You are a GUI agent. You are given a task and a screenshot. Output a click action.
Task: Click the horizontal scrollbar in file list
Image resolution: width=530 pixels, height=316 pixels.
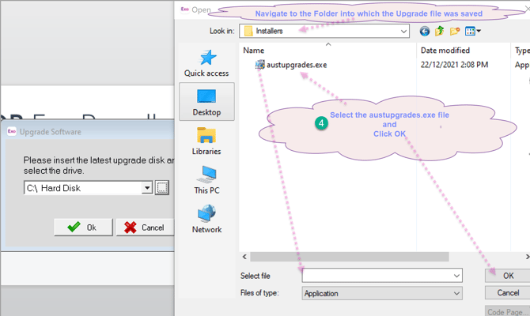coord(349,257)
